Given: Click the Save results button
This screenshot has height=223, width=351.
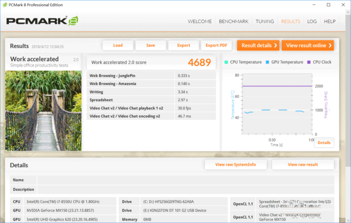Looking at the screenshot, I should coord(151,46).
